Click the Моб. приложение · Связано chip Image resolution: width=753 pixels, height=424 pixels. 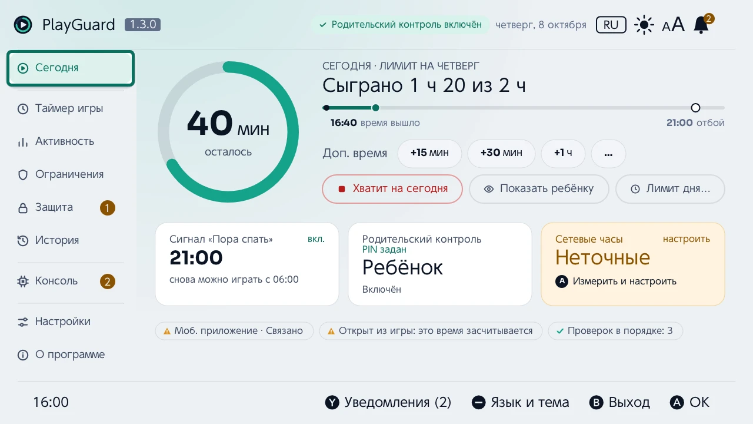(233, 331)
